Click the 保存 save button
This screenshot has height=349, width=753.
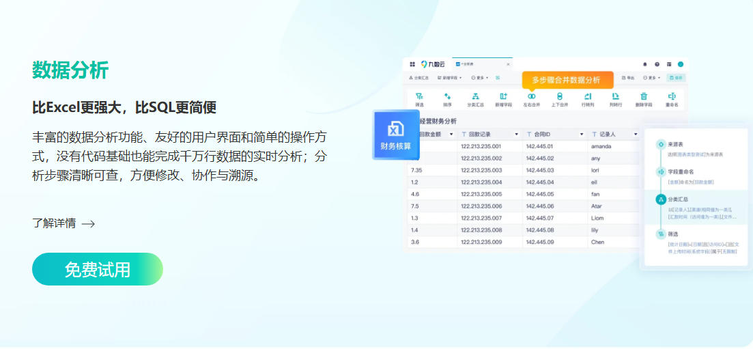pos(676,77)
